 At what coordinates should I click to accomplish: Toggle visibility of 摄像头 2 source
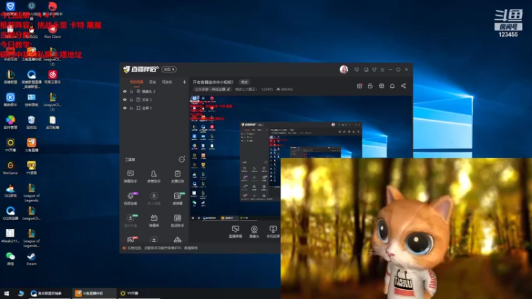[x=125, y=92]
